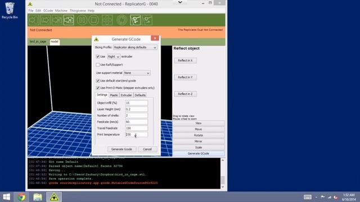The height and width of the screenshot is (202, 360).
Task: Click the Print temperature field
Action: click(x=137, y=135)
